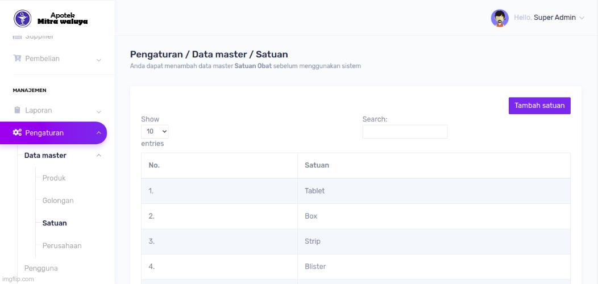Viewport: 598px width, 284px height.
Task: Sort the table by No. column header
Action: tap(154, 165)
